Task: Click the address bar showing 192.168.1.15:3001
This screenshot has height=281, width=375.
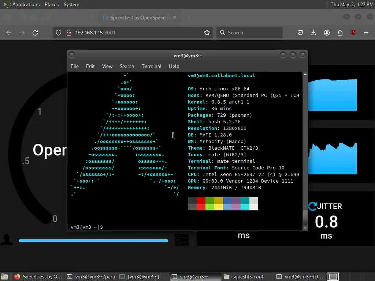Action: click(x=133, y=33)
